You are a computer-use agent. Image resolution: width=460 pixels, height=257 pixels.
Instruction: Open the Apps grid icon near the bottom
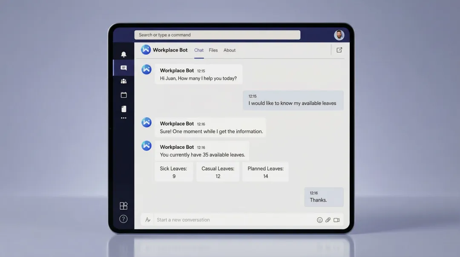tap(123, 205)
